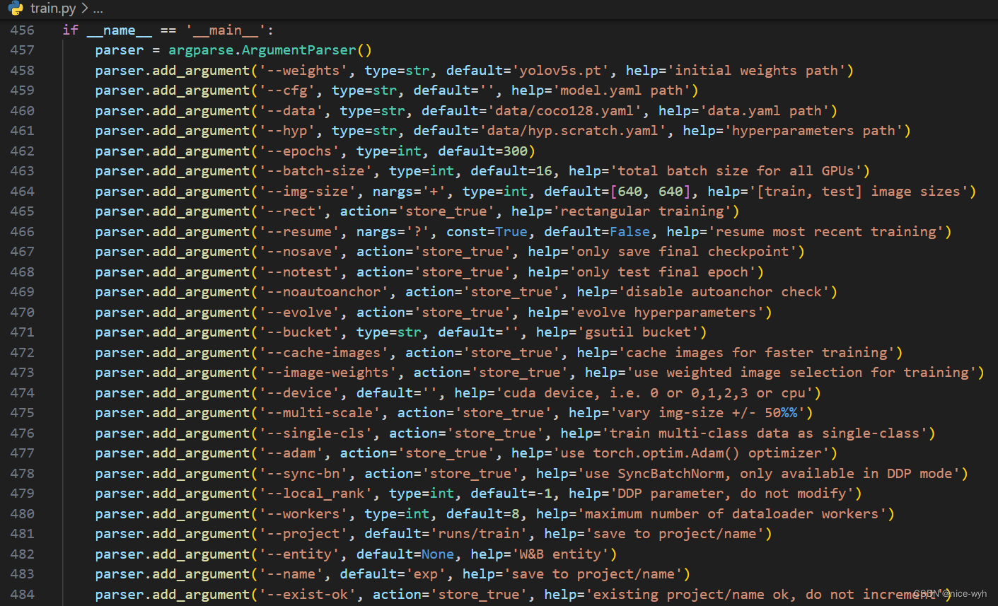Screen dimensions: 998x606
Task: Click 'maximum number of dataloader workers' text
Action: [x=732, y=513]
